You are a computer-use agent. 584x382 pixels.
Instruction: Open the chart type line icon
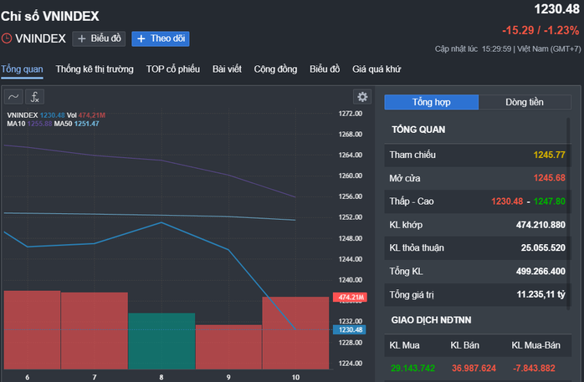pyautogui.click(x=13, y=97)
